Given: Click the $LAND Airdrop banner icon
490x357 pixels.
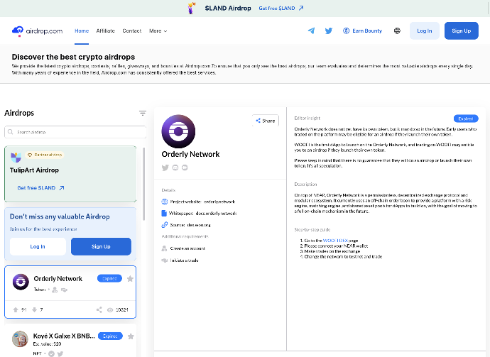Looking at the screenshot, I should [x=191, y=8].
